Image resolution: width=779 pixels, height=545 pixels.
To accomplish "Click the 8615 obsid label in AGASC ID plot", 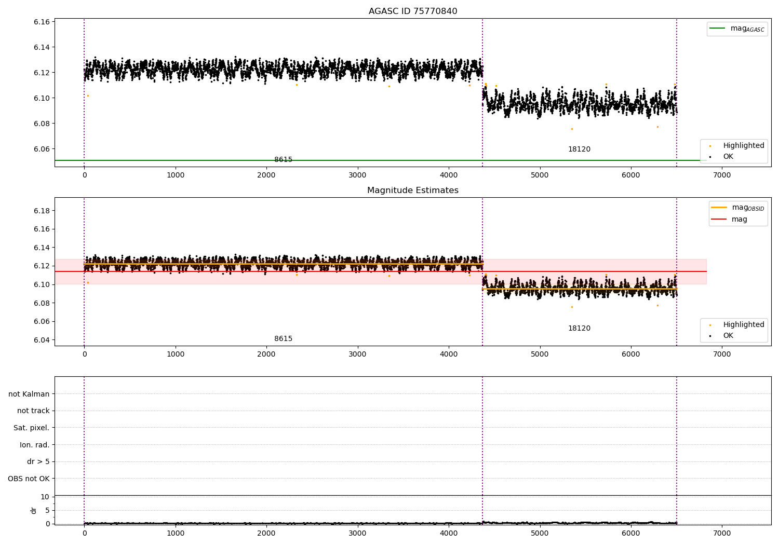I will tap(283, 160).
